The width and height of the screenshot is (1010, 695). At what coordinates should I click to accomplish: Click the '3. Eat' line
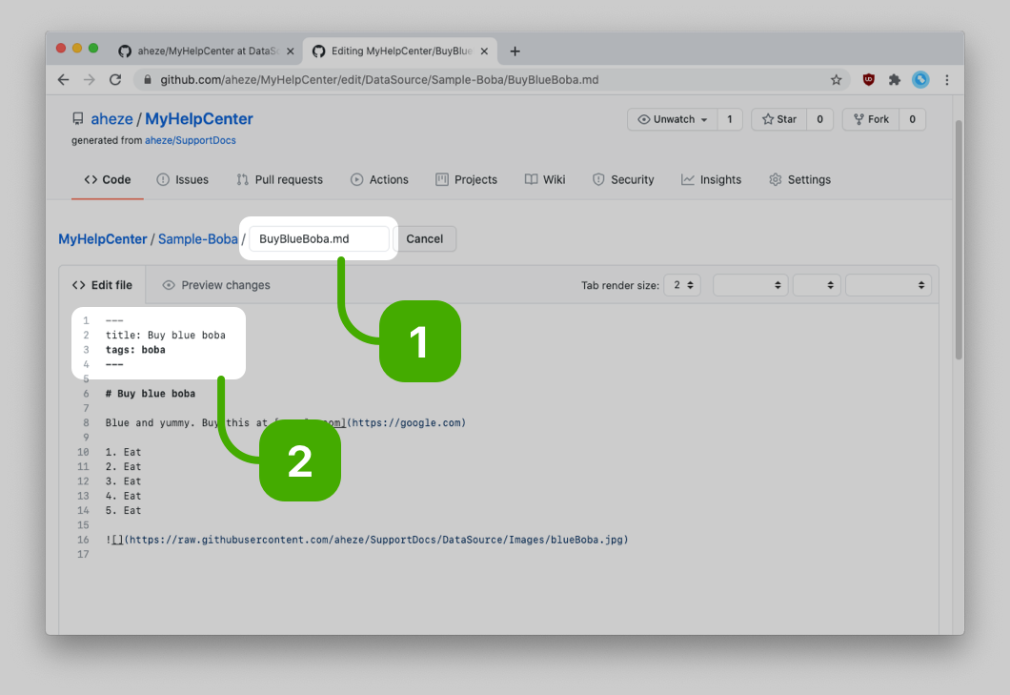[123, 481]
